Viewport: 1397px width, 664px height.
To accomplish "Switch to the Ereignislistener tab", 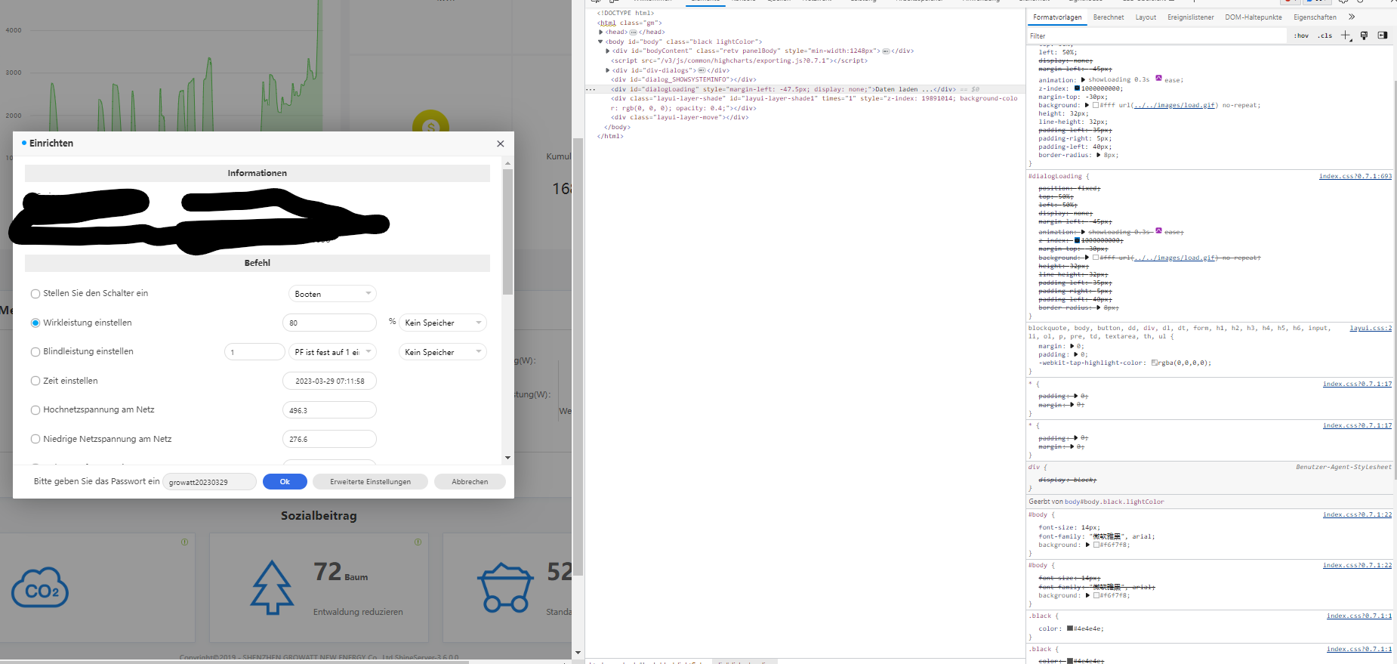I will (x=1191, y=17).
